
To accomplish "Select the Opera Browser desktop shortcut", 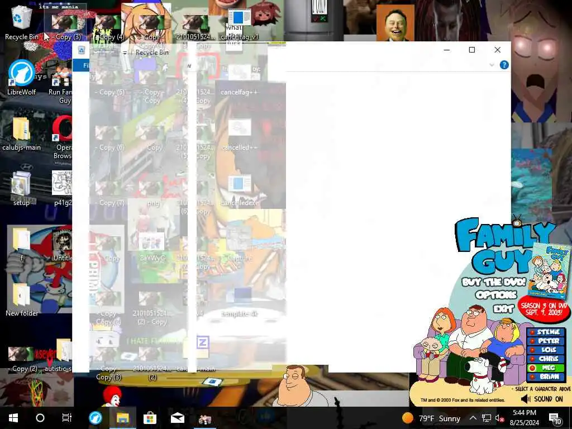I will click(62, 138).
